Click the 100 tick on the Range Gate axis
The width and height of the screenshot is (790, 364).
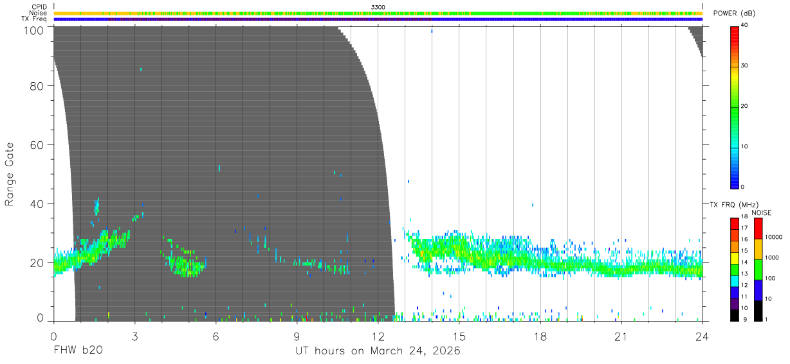tap(35, 30)
